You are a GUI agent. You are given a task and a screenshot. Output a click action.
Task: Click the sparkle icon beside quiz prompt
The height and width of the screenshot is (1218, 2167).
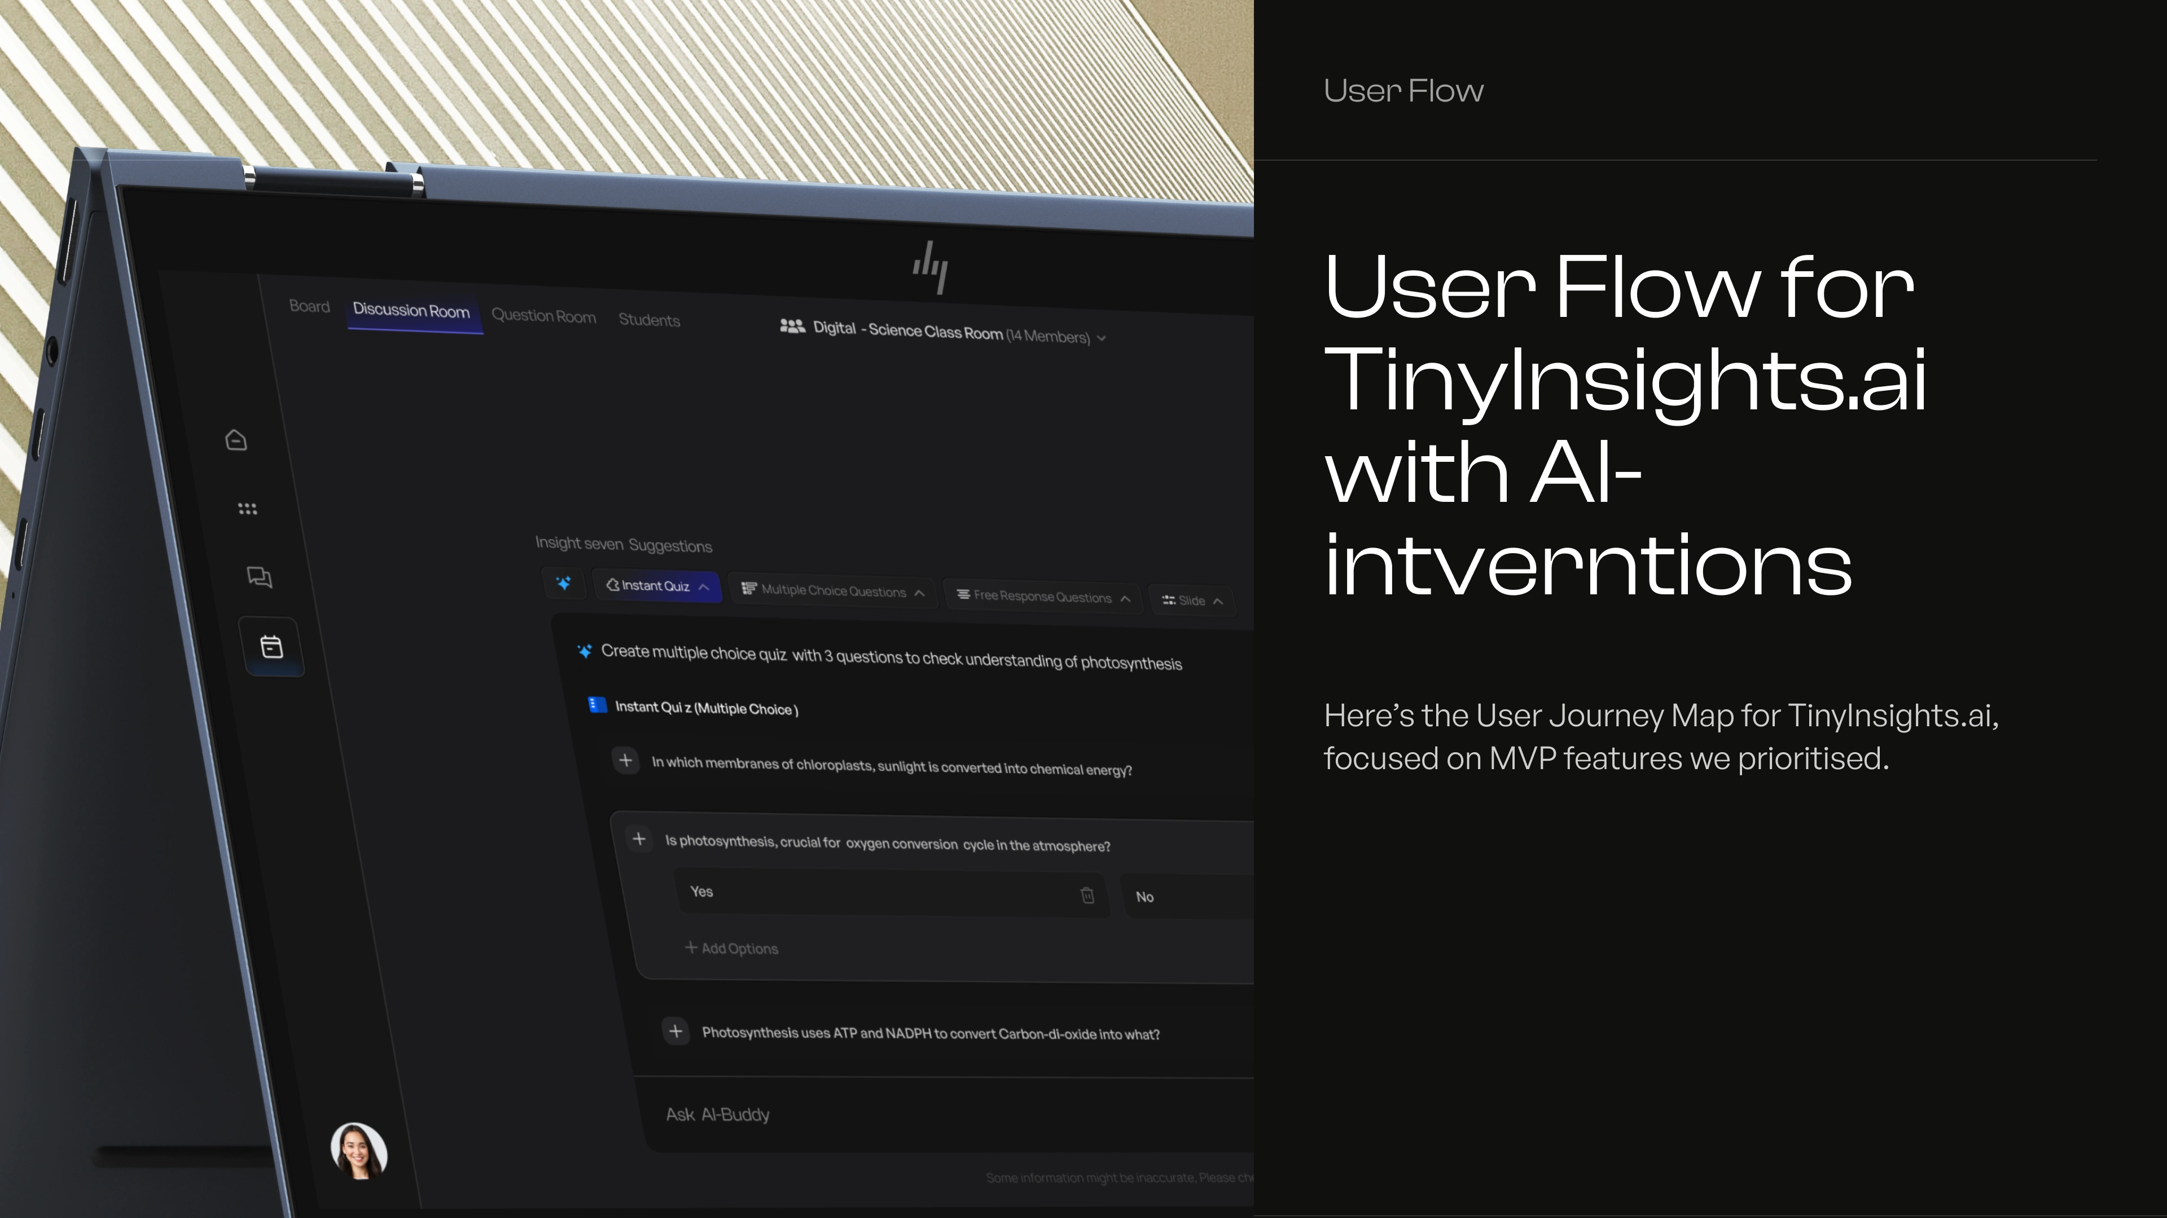click(x=584, y=651)
